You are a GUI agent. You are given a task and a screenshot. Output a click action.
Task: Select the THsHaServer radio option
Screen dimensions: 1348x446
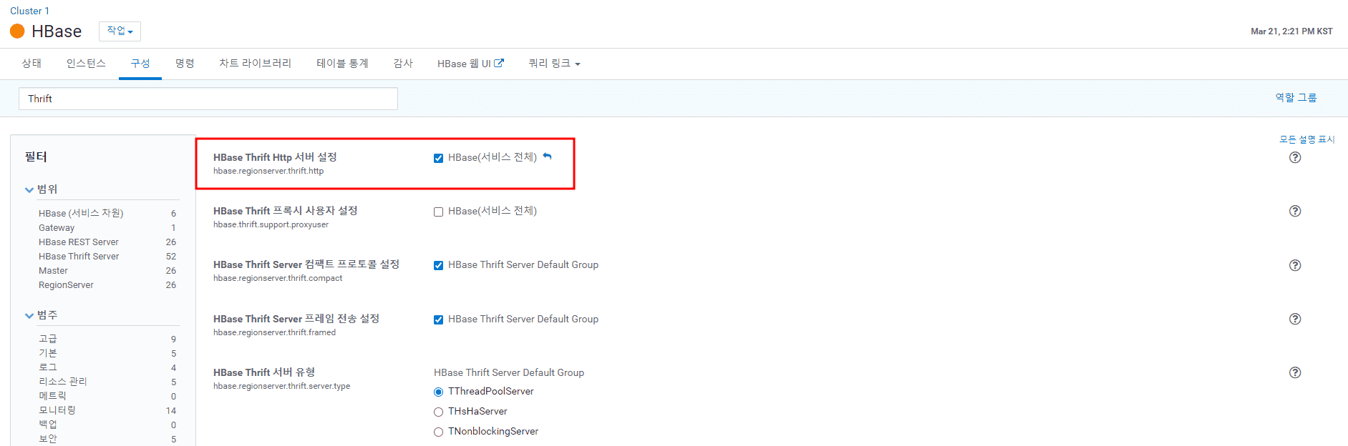(438, 412)
